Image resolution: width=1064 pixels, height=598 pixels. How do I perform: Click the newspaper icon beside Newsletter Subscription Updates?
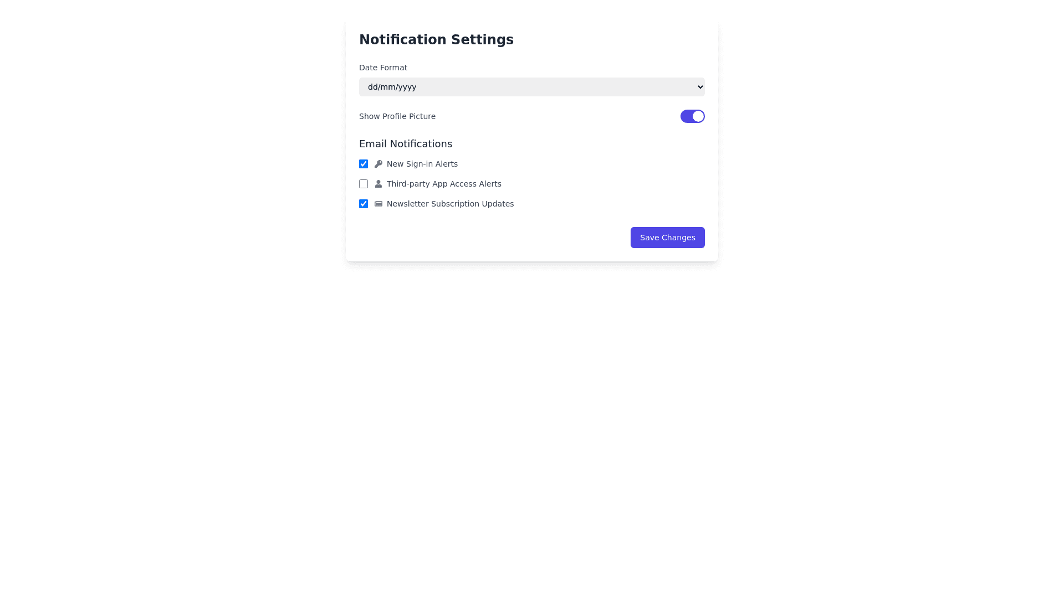tap(378, 204)
